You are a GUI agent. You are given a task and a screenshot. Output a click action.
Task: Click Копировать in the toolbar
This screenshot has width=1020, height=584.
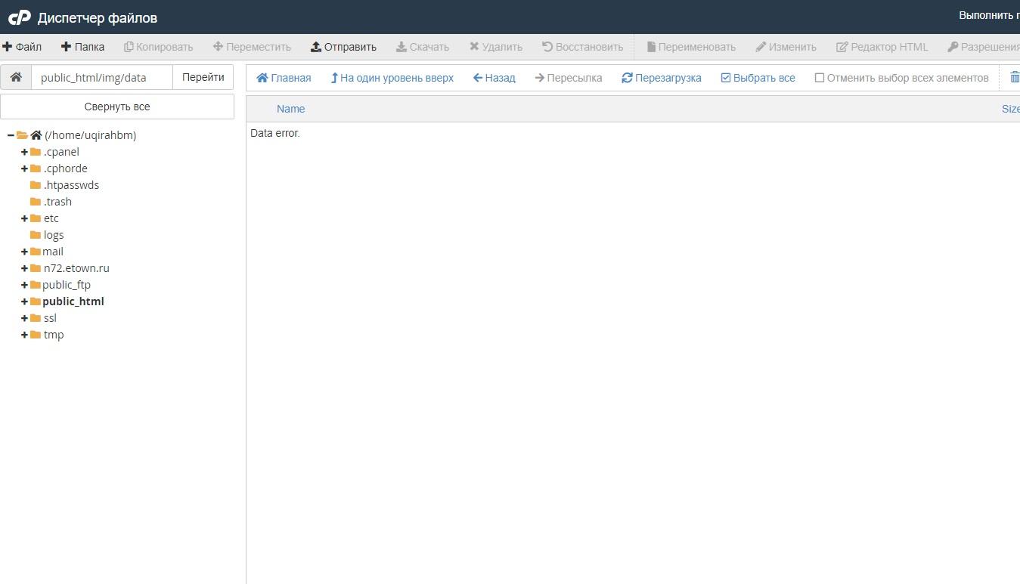coord(159,47)
